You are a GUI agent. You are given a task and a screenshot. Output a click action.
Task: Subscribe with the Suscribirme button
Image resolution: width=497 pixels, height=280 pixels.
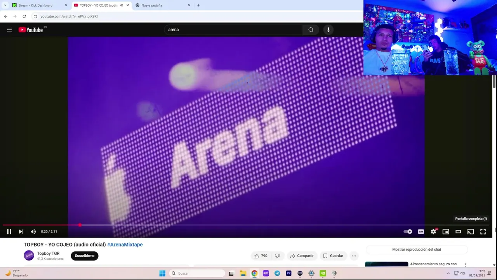click(x=85, y=256)
